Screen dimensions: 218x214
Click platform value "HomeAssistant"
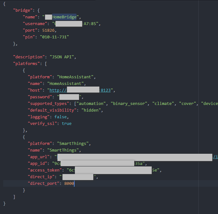(x=75, y=77)
